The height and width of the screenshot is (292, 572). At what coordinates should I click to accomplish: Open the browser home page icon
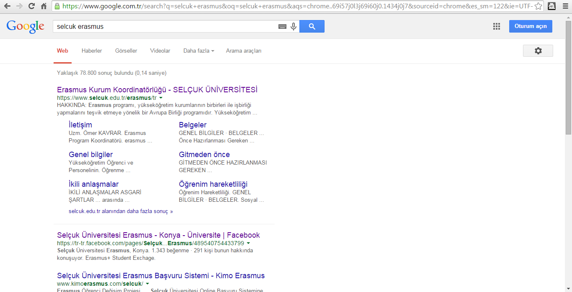click(44, 6)
